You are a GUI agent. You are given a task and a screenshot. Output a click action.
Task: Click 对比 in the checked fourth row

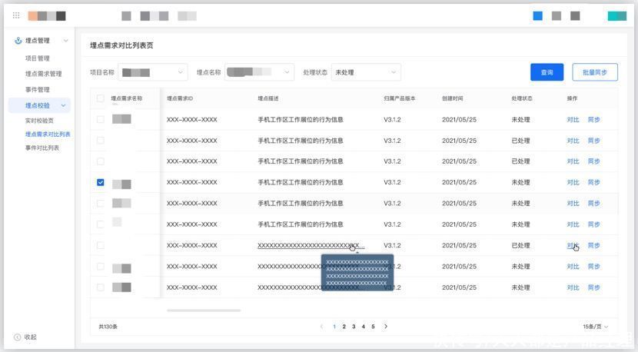573,182
